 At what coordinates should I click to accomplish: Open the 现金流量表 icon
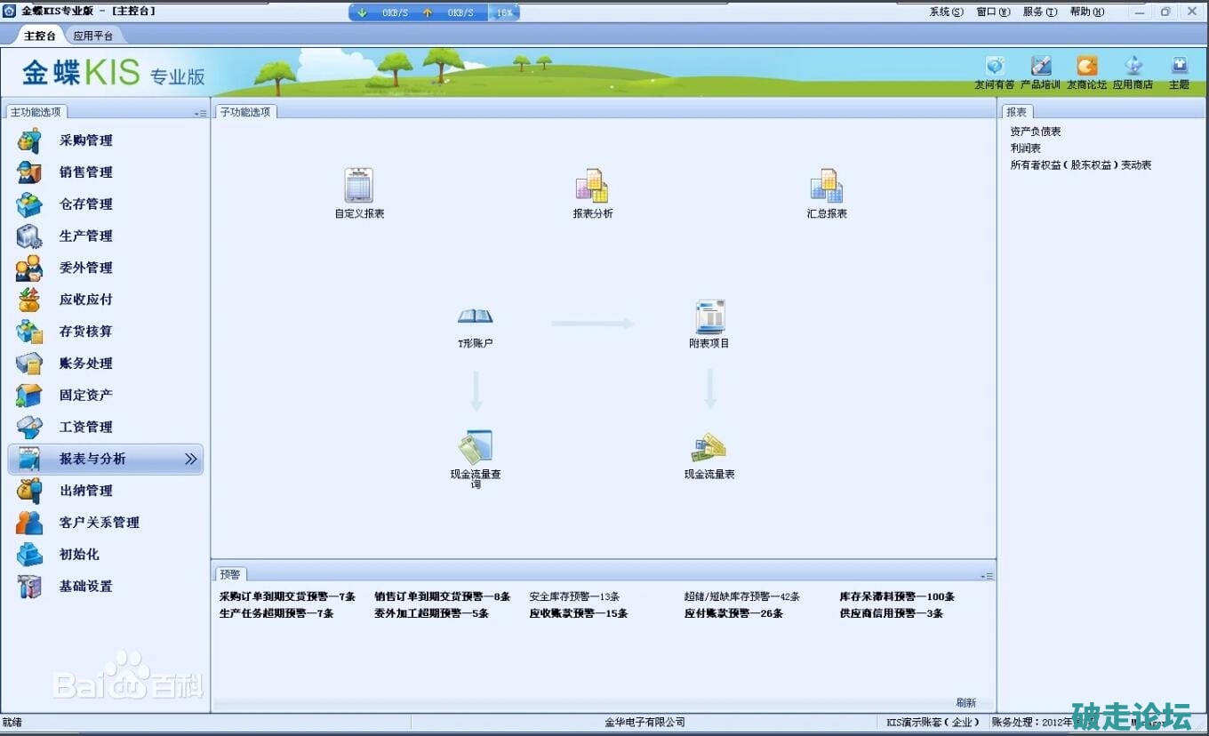[x=709, y=447]
